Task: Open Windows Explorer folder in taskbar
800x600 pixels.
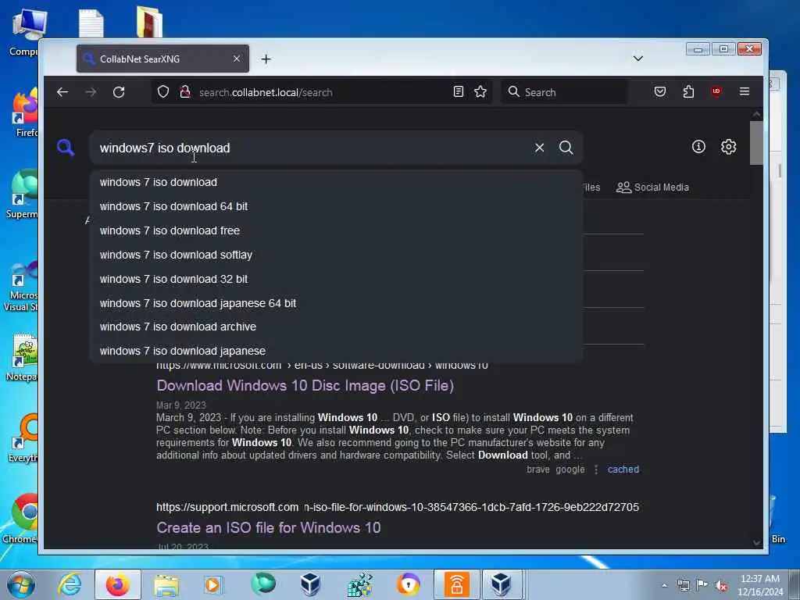Action: (166, 584)
